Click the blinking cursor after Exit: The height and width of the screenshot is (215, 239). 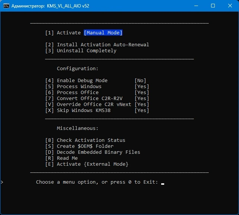tap(163, 184)
